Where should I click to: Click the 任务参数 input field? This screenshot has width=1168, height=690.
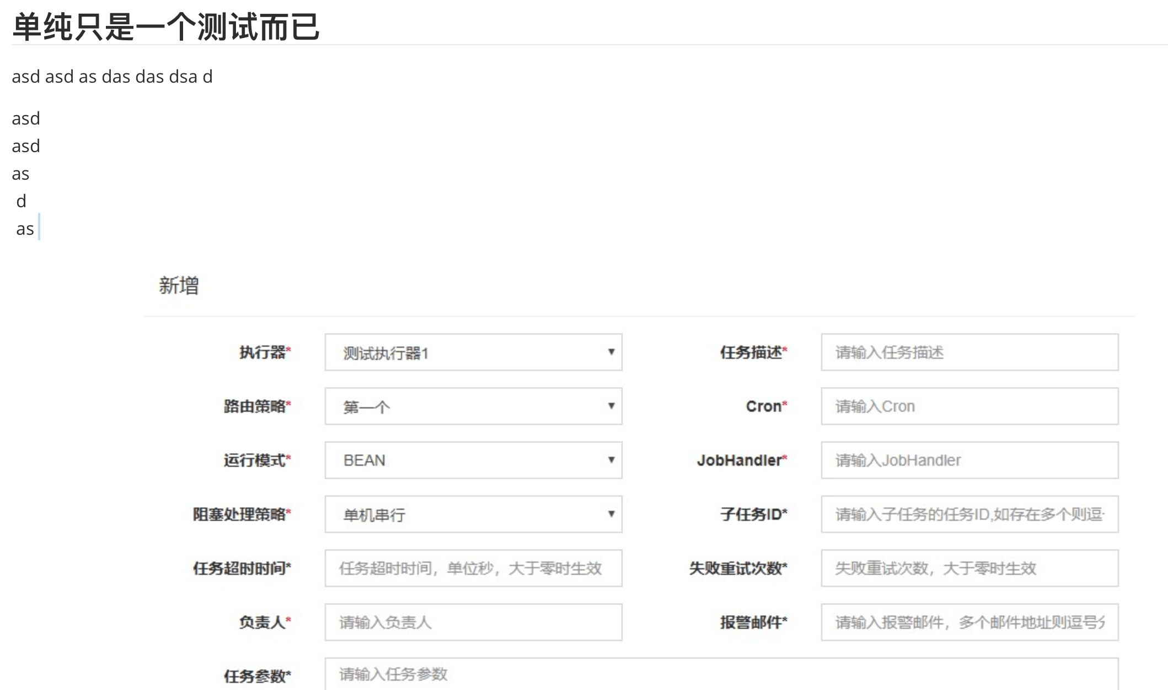point(721,674)
